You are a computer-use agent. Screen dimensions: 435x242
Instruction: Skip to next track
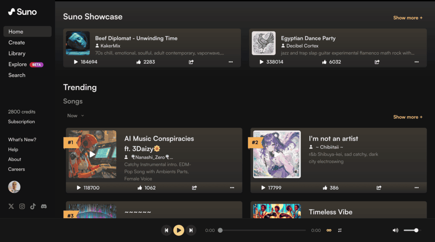[x=191, y=231]
